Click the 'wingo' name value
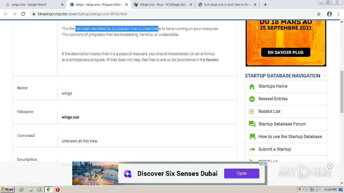The image size is (344, 193). point(67,93)
